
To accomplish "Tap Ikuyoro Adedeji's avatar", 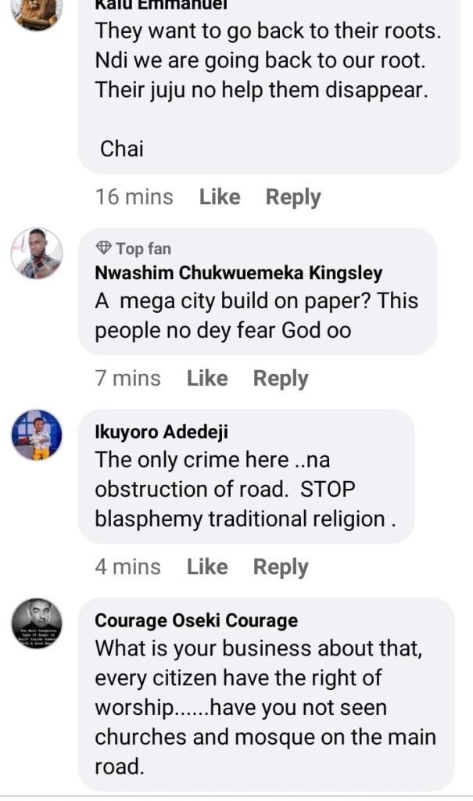I will coord(37,434).
